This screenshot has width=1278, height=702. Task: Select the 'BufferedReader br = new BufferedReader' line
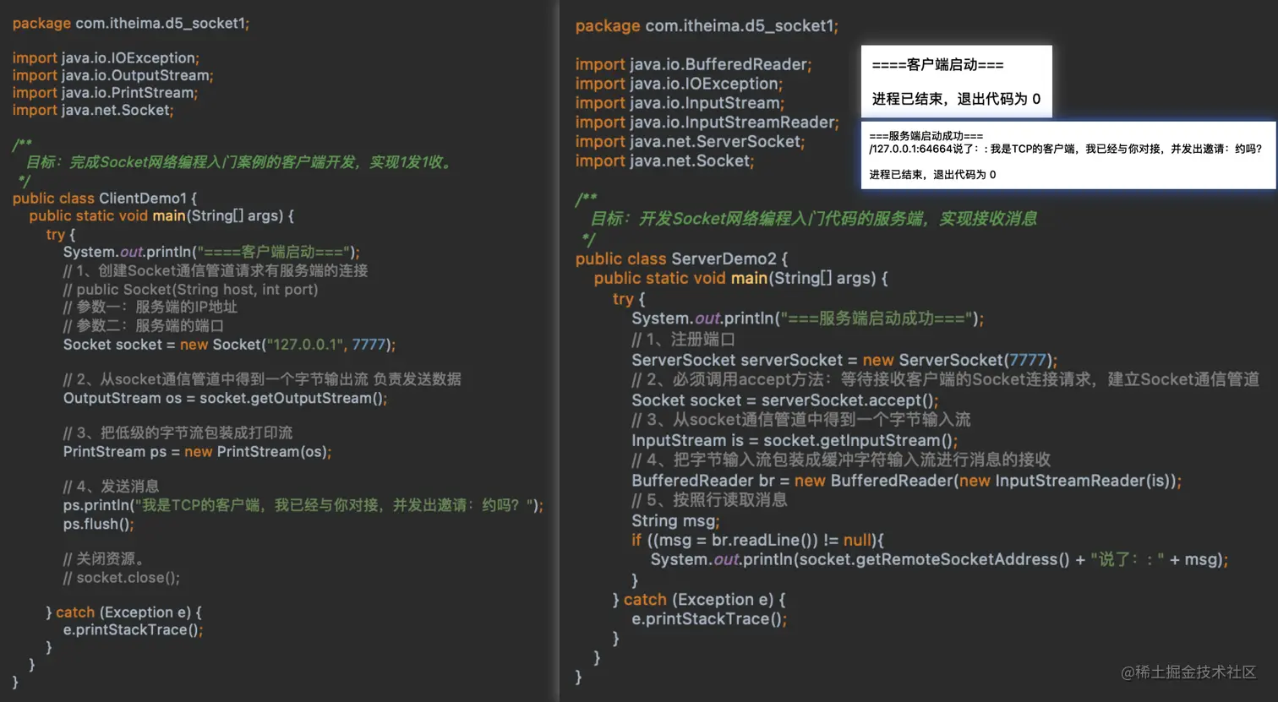click(906, 481)
